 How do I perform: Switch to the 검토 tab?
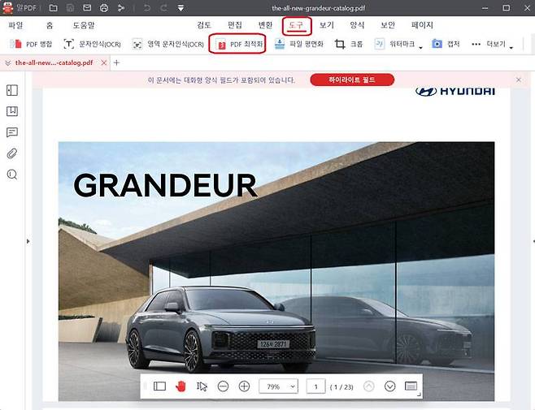tap(204, 25)
